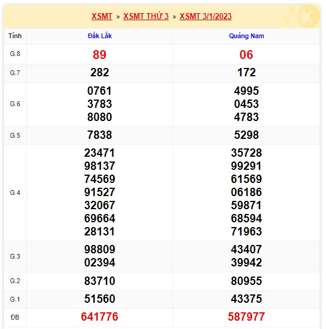
Task: Click the G.3 row label
Action: [x=15, y=256]
